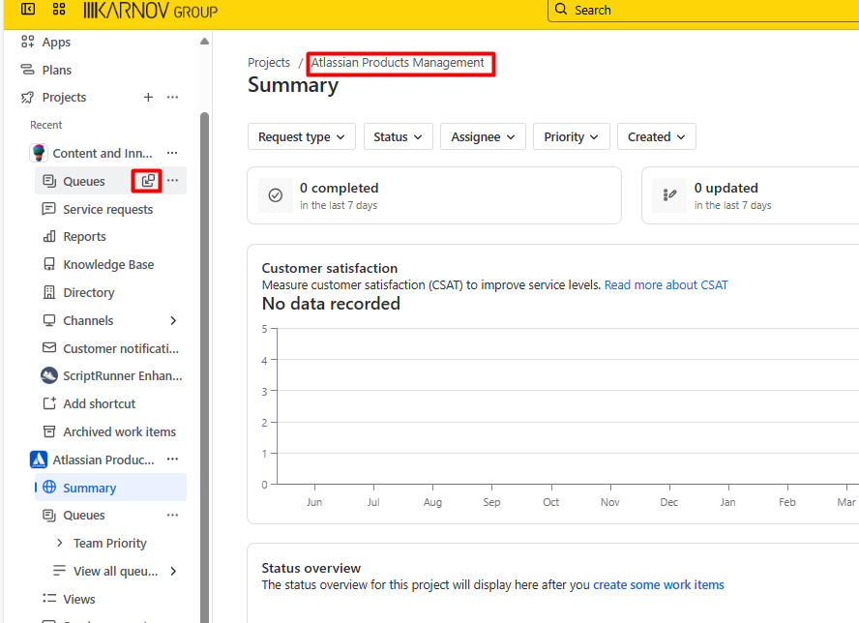
Task: Click the search magnifier icon
Action: tap(561, 10)
